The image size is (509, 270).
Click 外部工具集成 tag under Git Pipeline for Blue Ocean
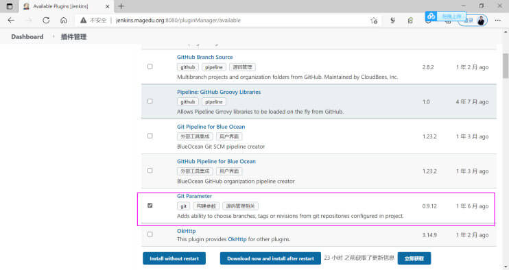pos(195,136)
